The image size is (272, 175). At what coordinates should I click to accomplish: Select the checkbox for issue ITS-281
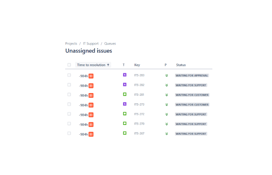(69, 94)
